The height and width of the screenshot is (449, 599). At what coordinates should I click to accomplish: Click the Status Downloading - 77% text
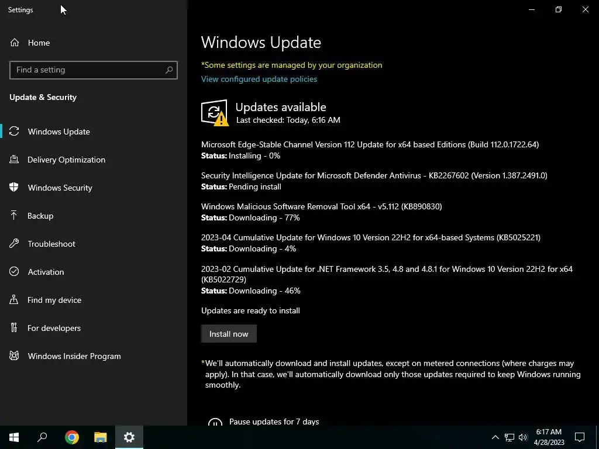[250, 217]
